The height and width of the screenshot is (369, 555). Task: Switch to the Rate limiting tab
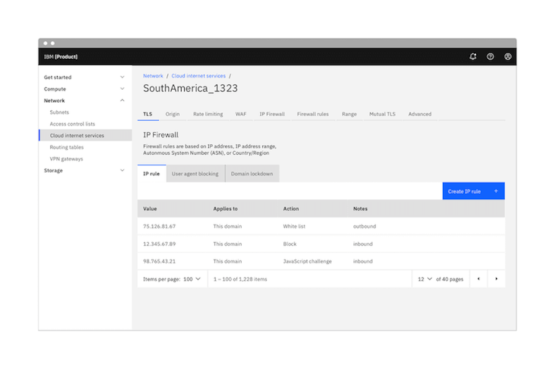pyautogui.click(x=208, y=114)
